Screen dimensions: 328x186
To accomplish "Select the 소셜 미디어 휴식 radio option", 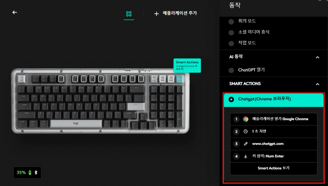I will (231, 32).
